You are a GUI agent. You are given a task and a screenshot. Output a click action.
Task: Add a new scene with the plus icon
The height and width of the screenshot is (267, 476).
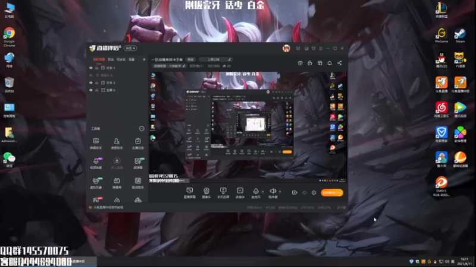(x=144, y=59)
